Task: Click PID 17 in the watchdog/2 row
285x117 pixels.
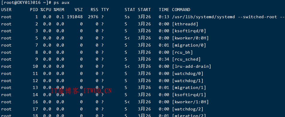Action: tap(35, 109)
